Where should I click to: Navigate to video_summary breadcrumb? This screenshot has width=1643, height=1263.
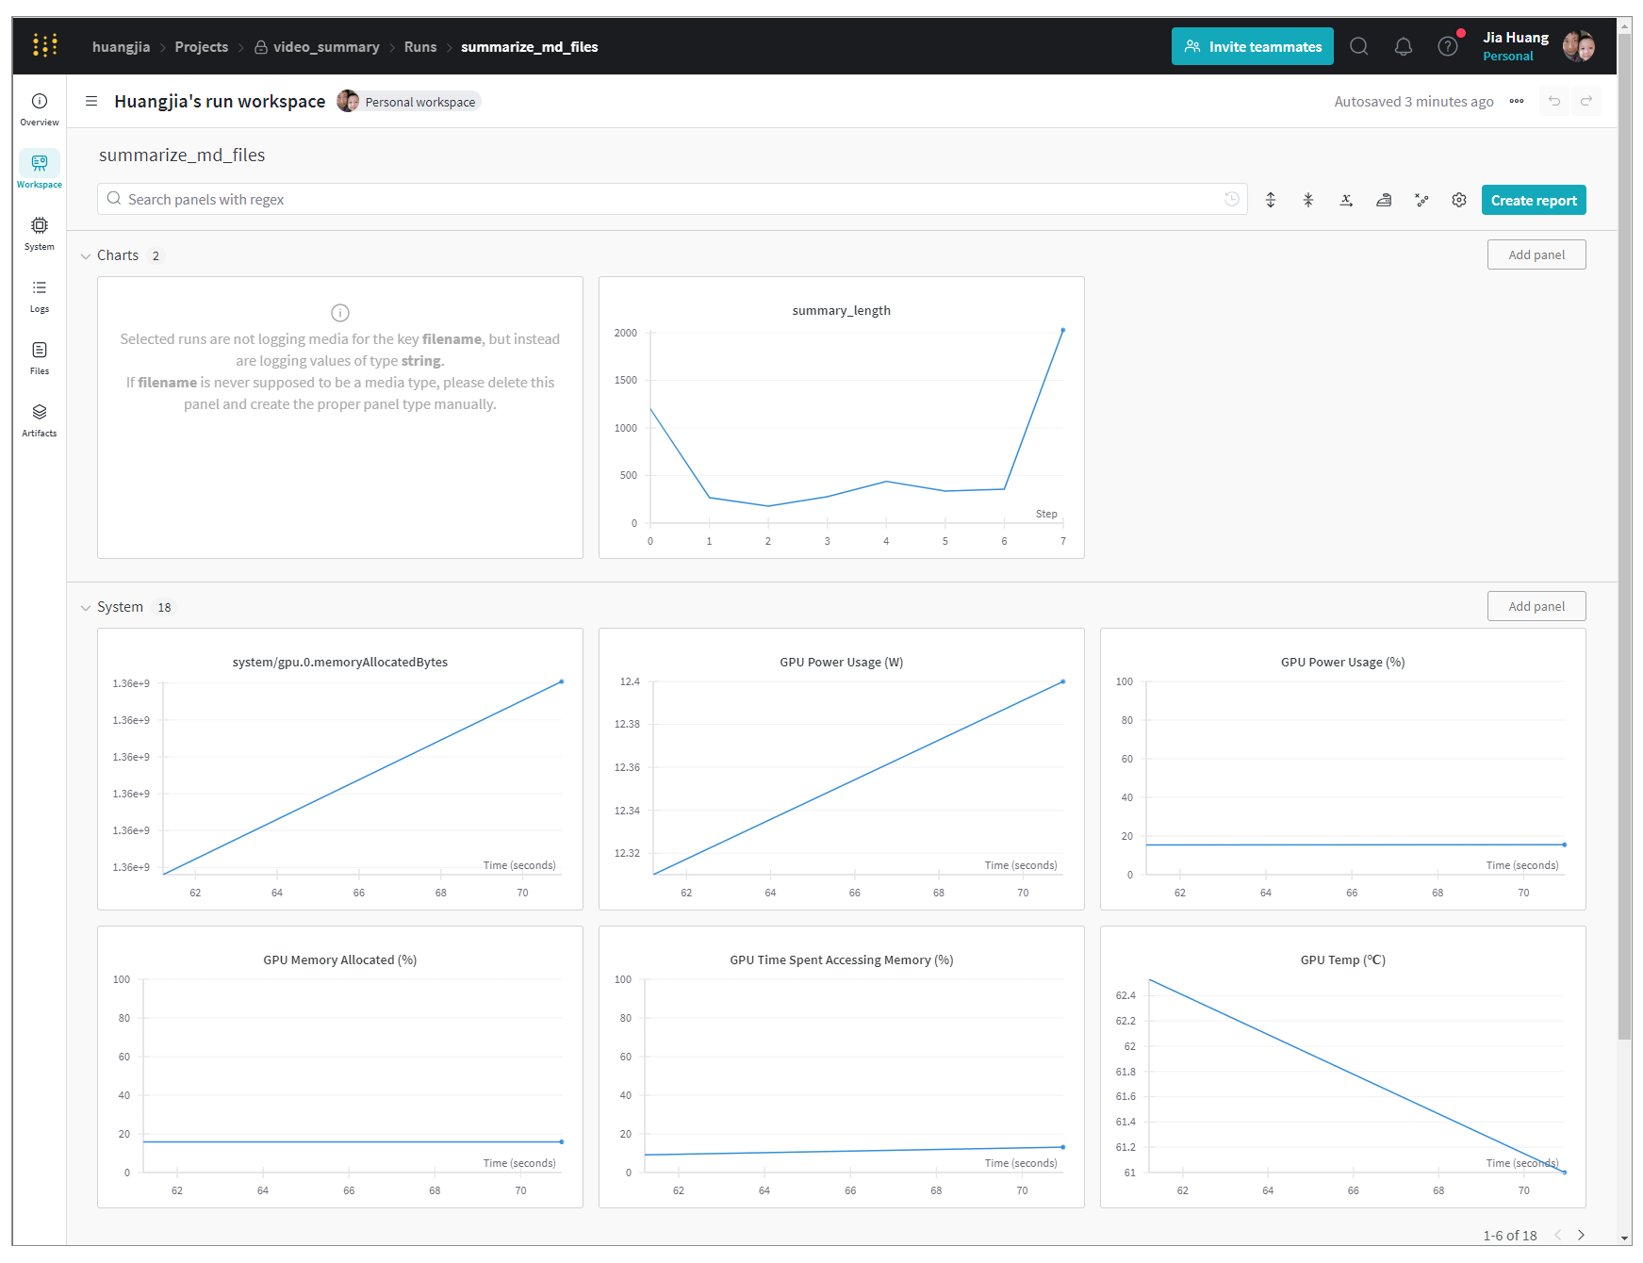[325, 47]
